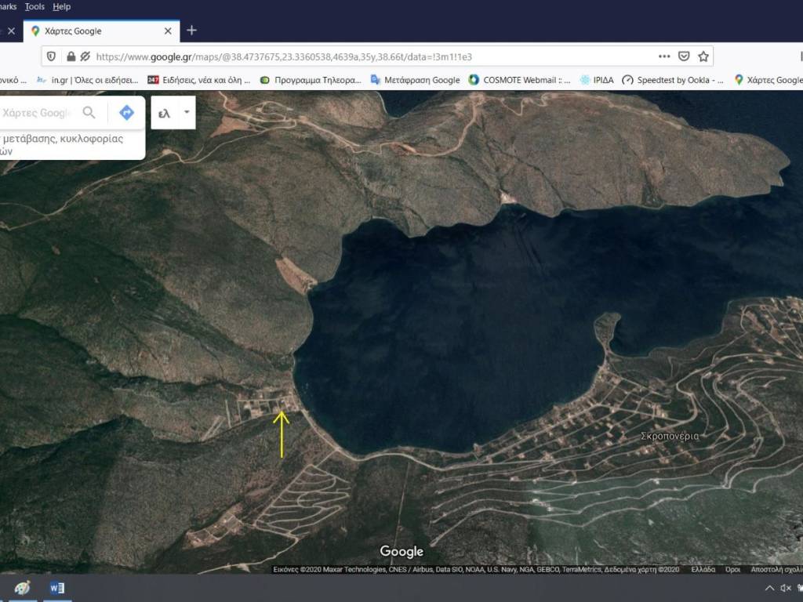The height and width of the screenshot is (602, 803).
Task: Open a new tab with plus button
Action: point(191,31)
